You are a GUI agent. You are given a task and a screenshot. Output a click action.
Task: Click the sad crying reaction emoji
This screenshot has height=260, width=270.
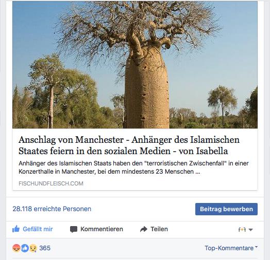(x=33, y=248)
